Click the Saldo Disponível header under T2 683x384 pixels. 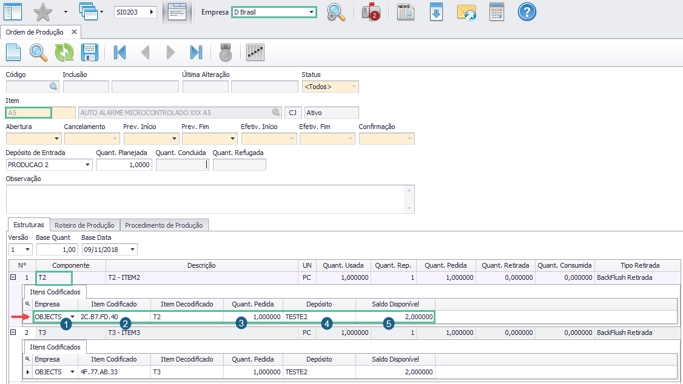coord(395,304)
